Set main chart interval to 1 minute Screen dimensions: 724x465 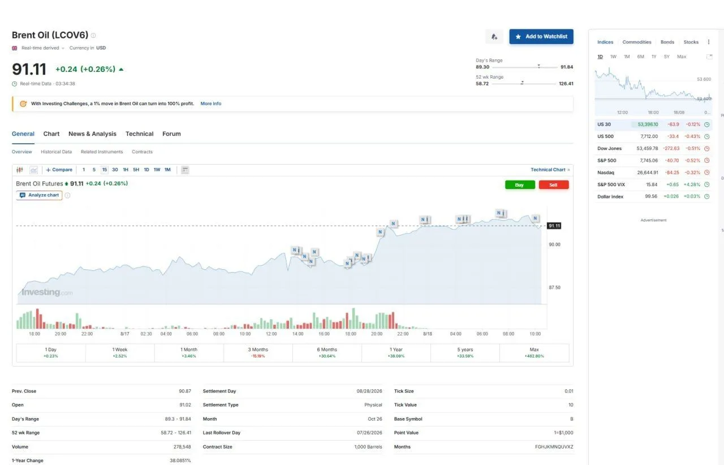[84, 170]
